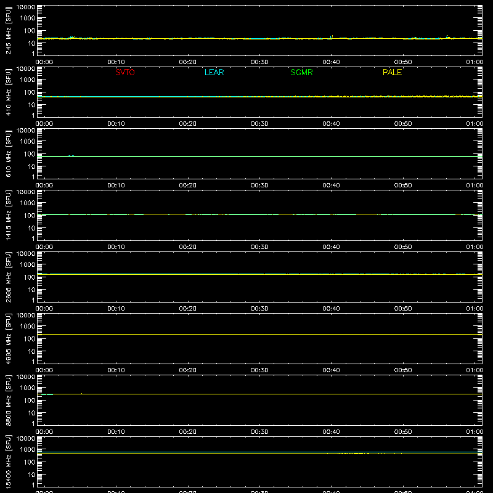Click the 10 tick of 1415 MHz plot
Screen dimensions: 493x493
31,228
